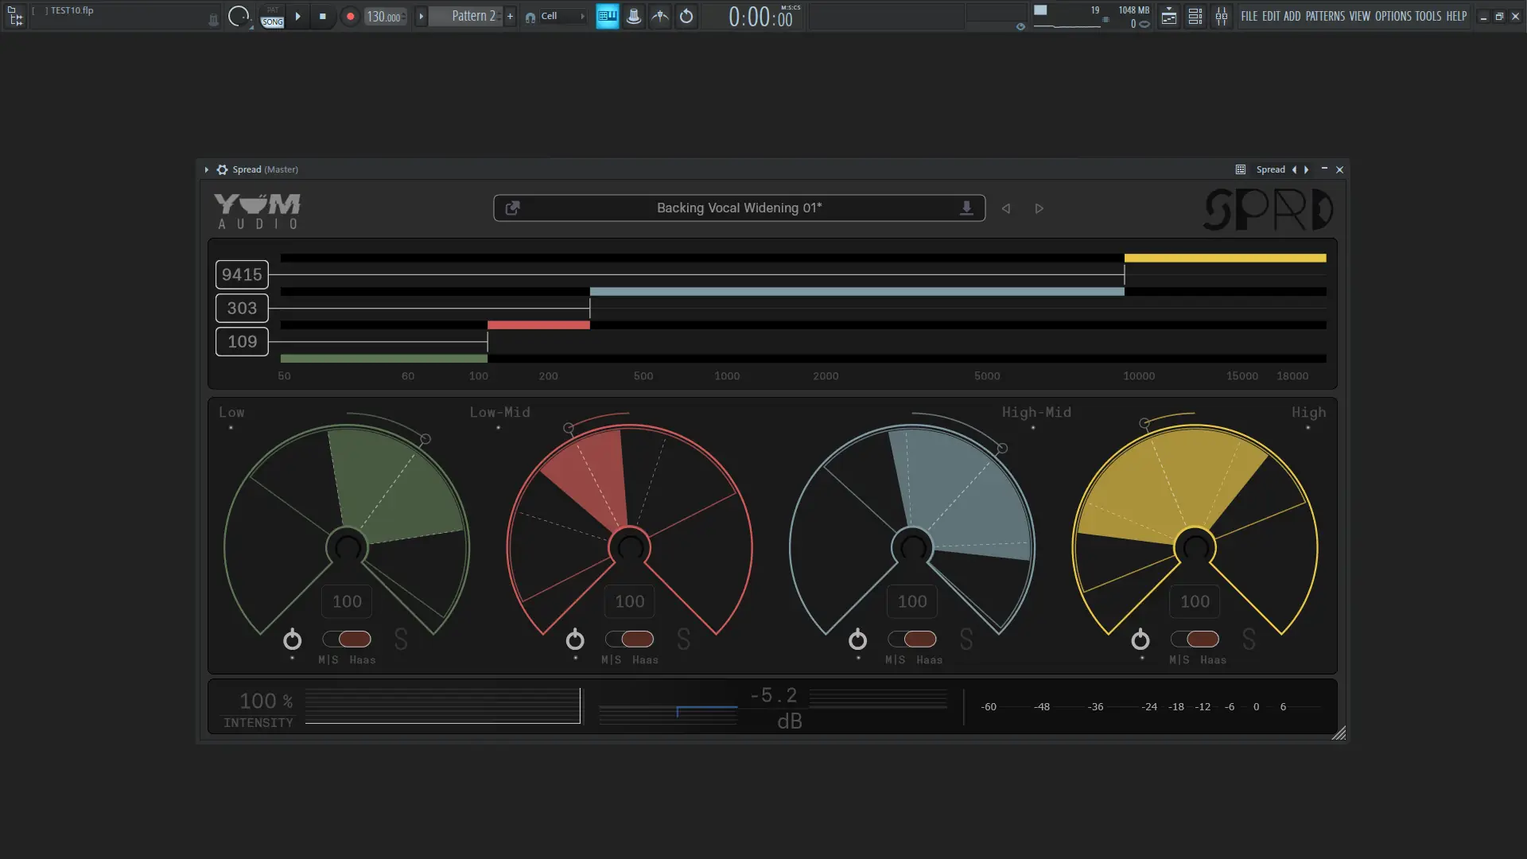Click the record button in transport
Image resolution: width=1527 pixels, height=859 pixels.
350,16
